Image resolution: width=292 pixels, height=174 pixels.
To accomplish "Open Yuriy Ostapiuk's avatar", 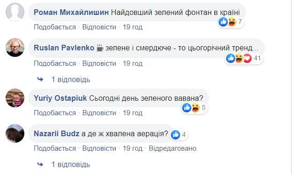I will [x=15, y=98].
